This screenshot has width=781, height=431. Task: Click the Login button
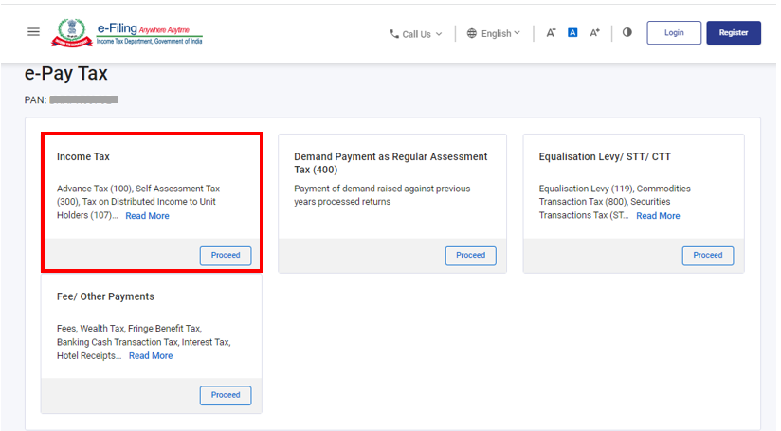[x=674, y=33]
